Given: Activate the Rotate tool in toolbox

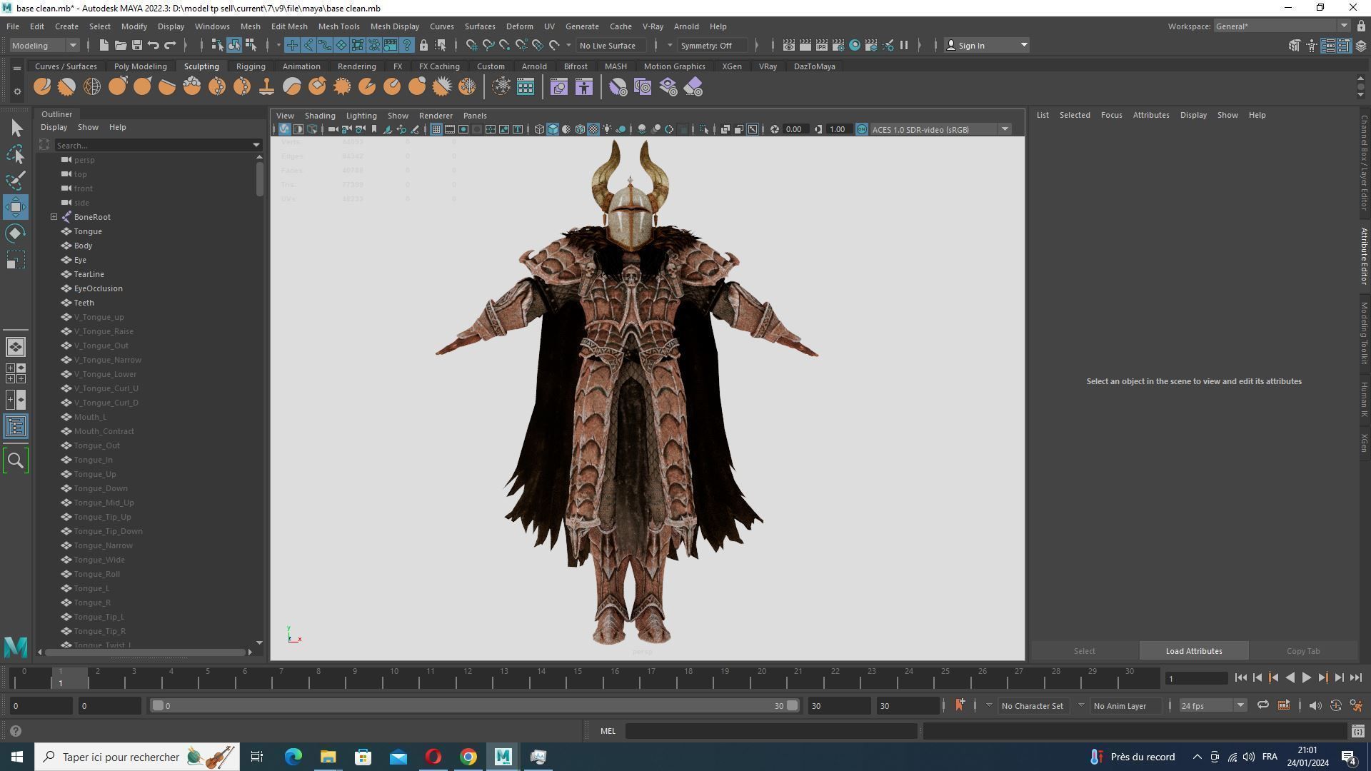Looking at the screenshot, I should pyautogui.click(x=16, y=233).
